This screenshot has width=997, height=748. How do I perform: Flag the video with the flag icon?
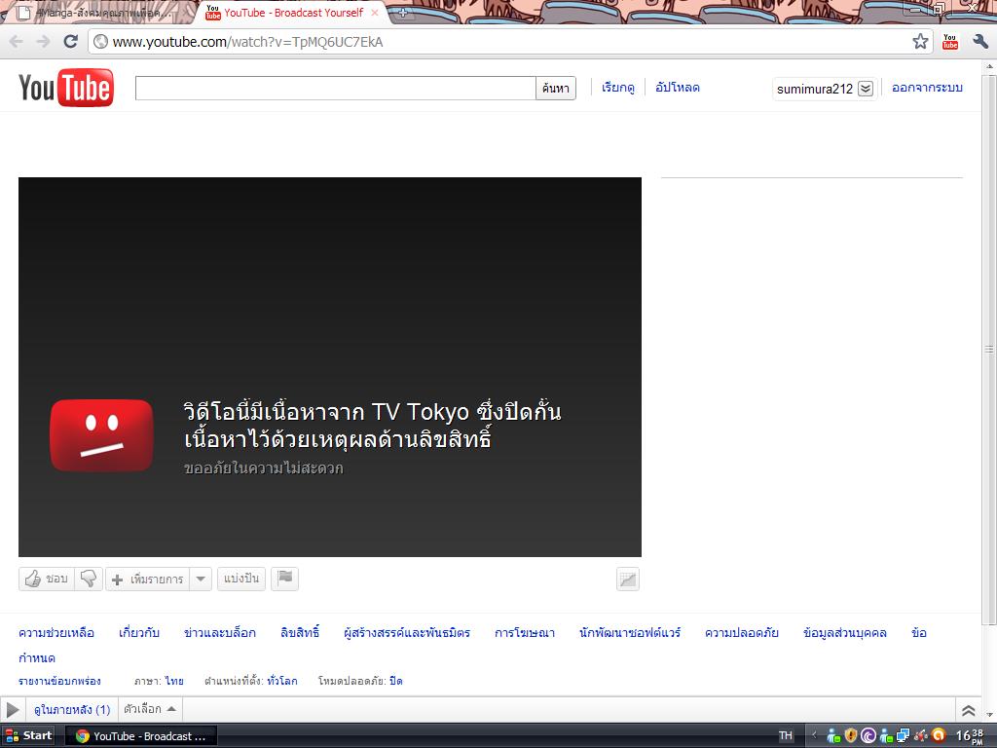285,579
